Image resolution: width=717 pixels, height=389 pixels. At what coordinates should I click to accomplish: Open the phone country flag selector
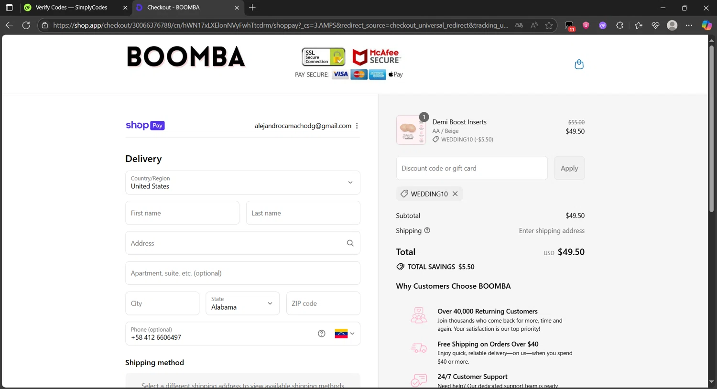point(345,334)
